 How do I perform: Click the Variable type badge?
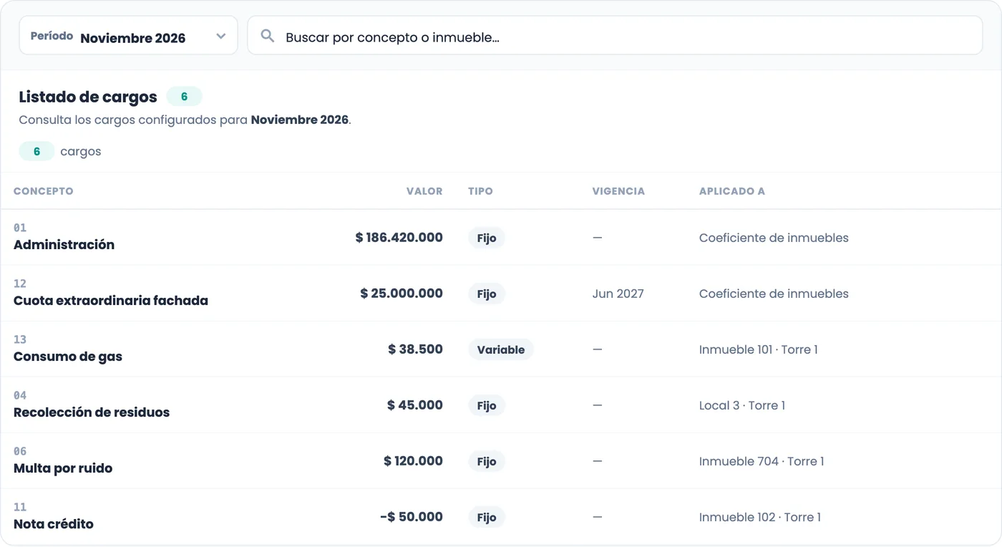(501, 349)
